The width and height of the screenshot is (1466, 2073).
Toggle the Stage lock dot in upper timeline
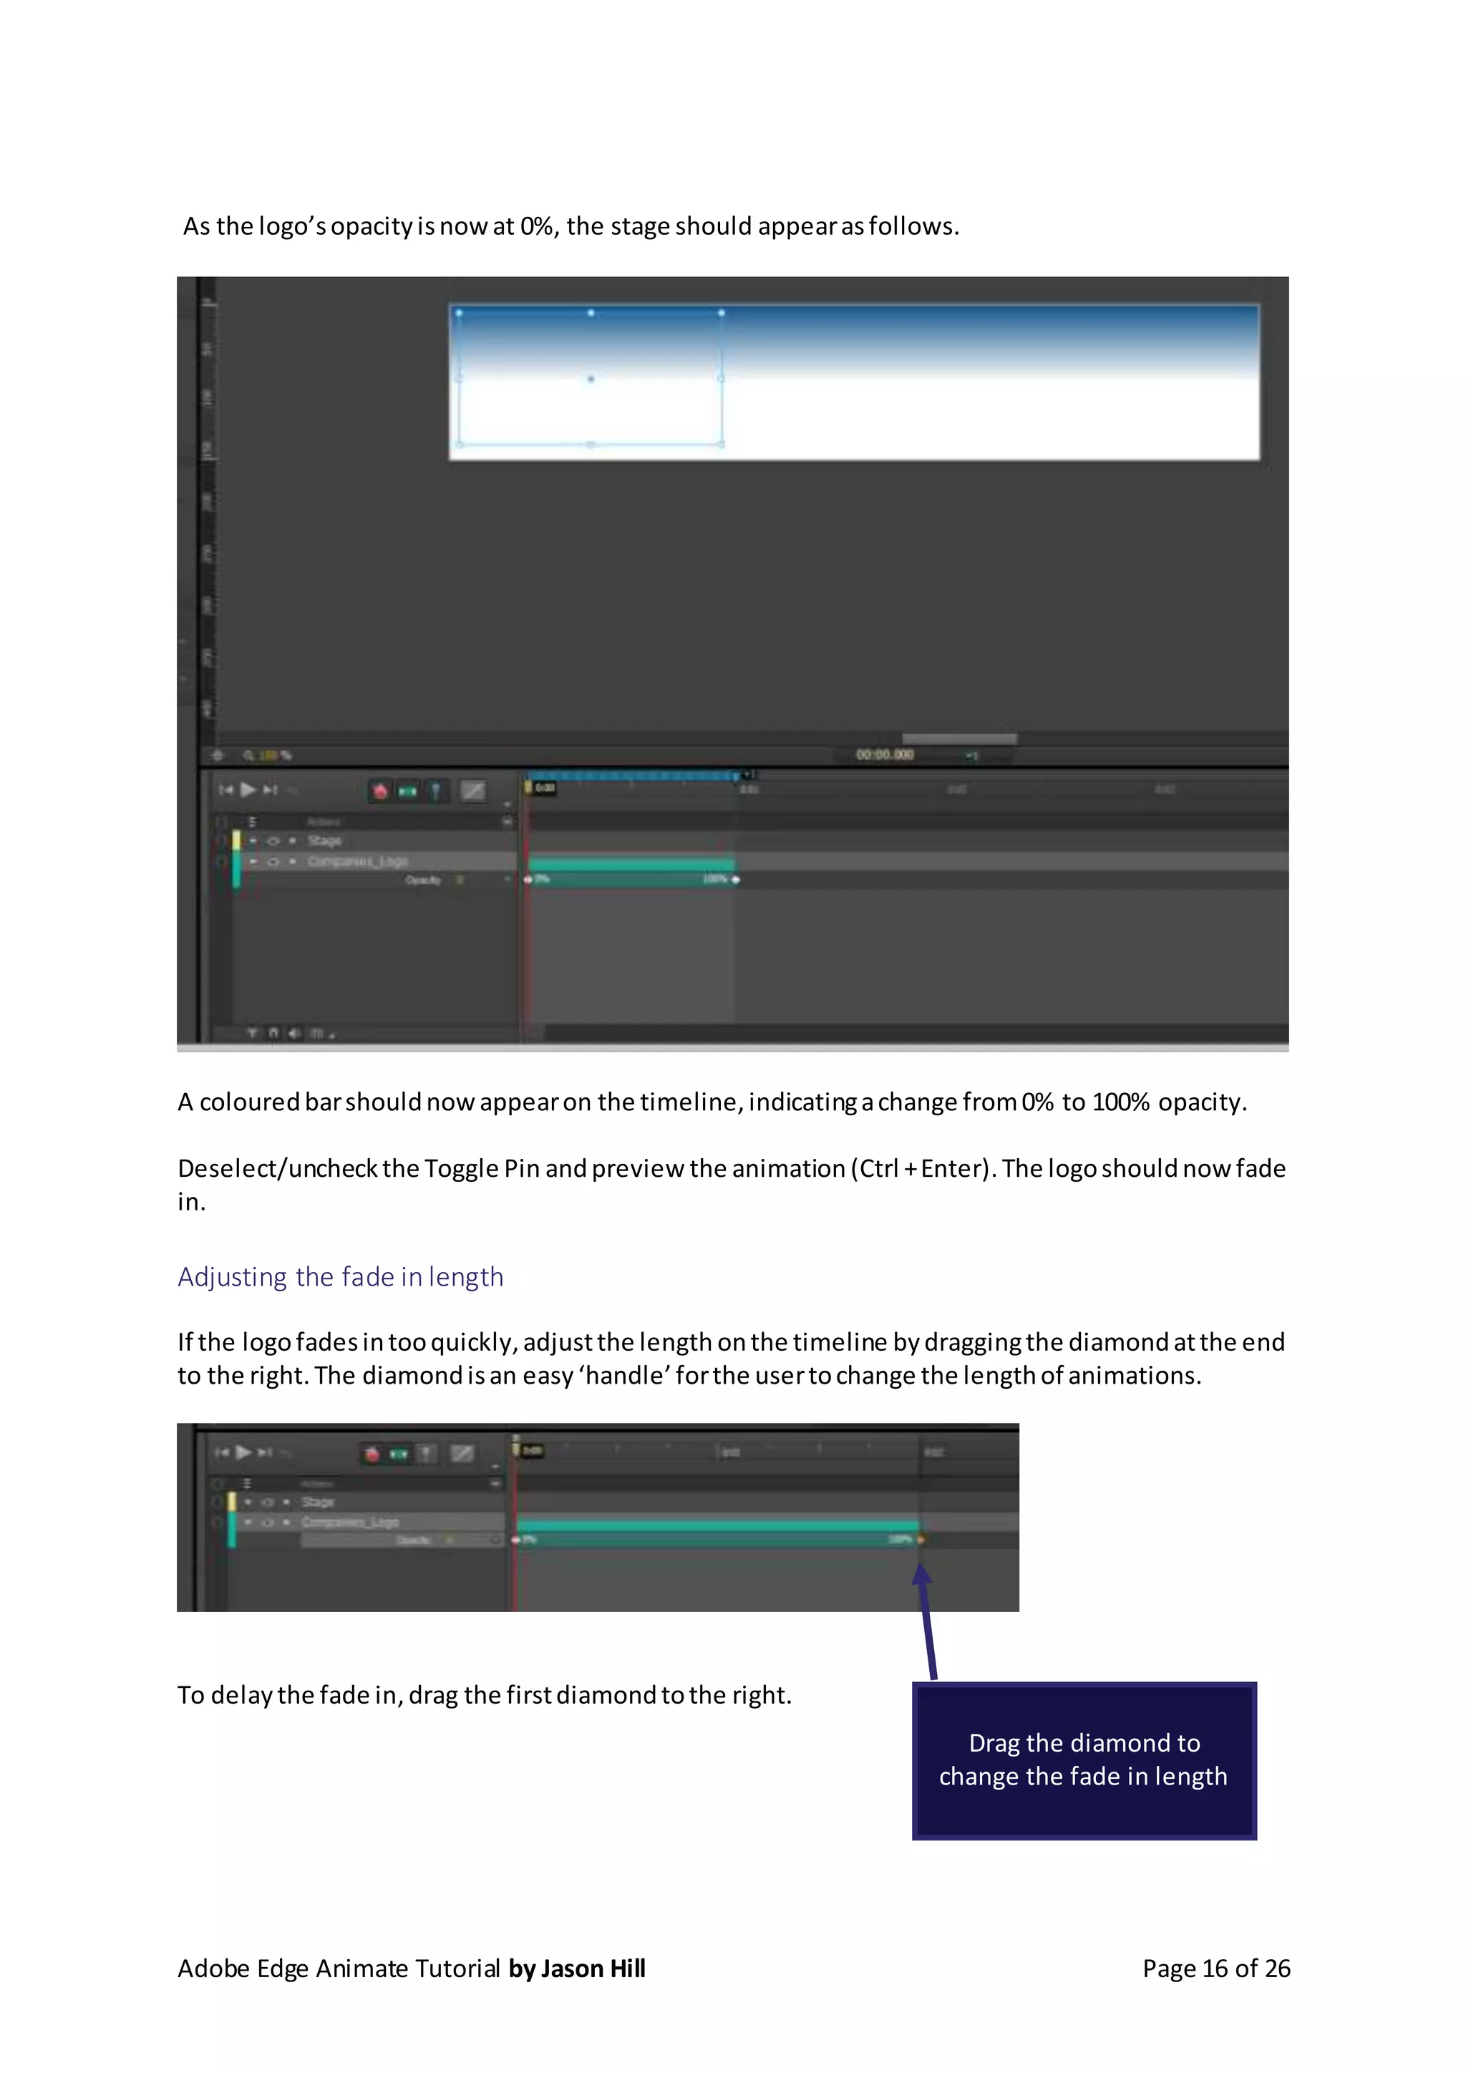point(291,840)
